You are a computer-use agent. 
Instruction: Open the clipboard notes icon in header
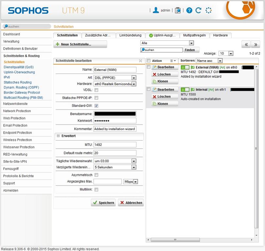178,10
